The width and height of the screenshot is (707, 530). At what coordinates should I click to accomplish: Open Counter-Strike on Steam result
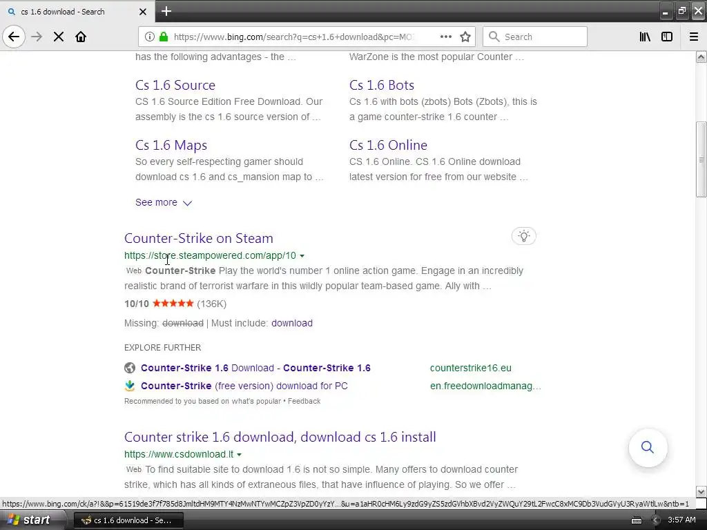pyautogui.click(x=199, y=238)
